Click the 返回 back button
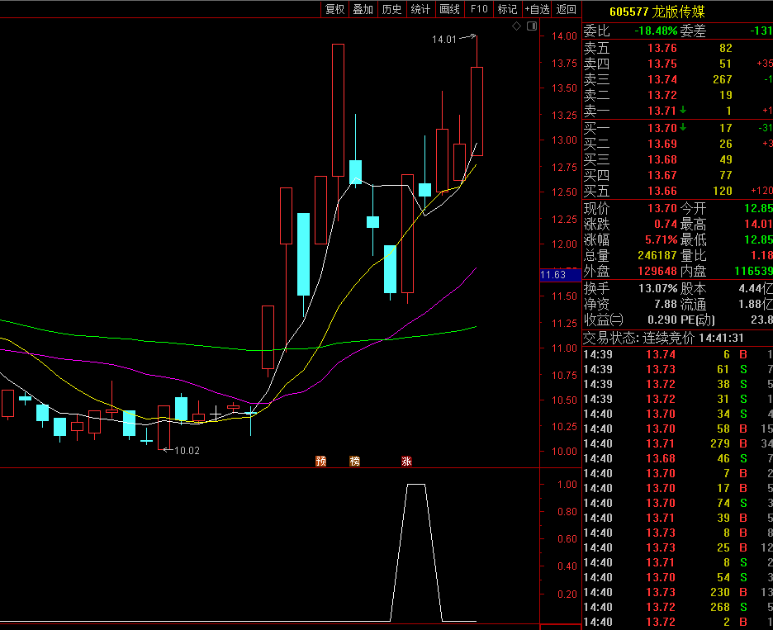The height and width of the screenshot is (630, 773). coord(566,9)
